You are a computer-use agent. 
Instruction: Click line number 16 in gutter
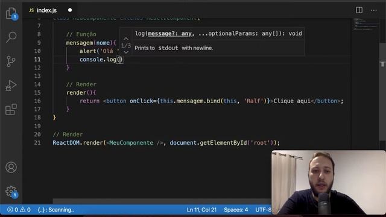click(x=37, y=101)
